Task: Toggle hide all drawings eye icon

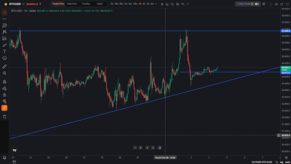Action: 4,101
